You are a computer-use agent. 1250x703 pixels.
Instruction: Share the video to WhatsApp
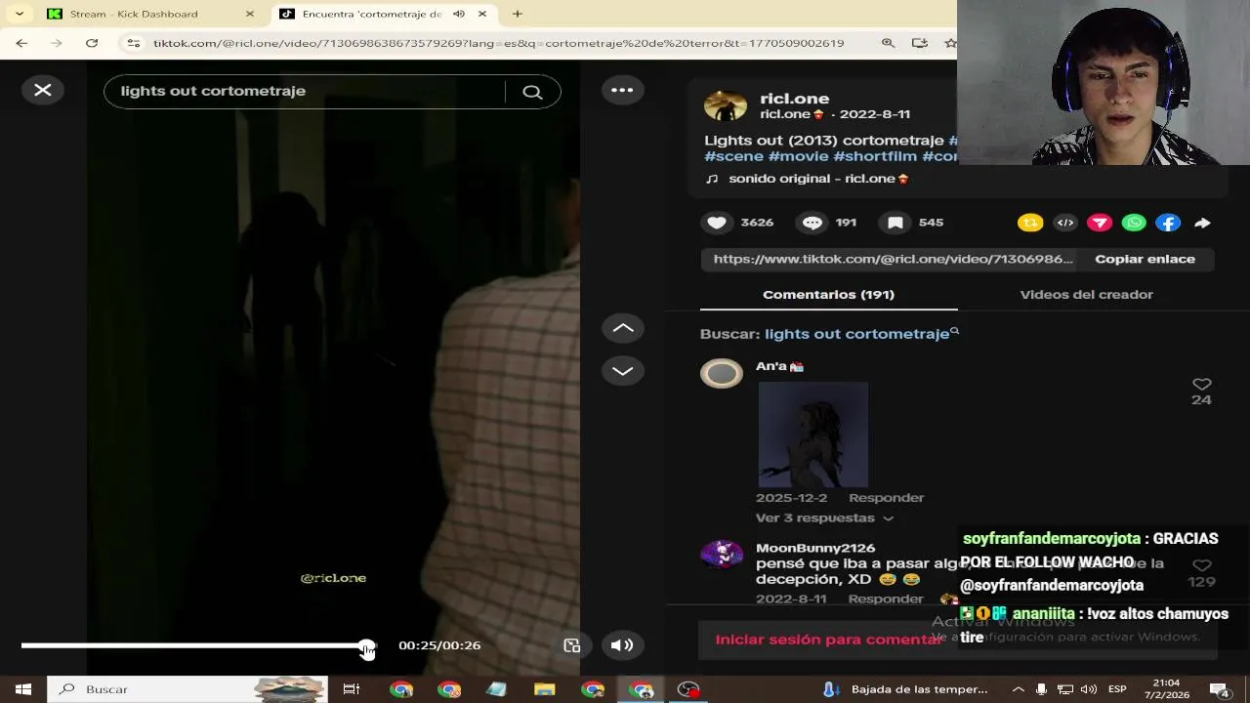point(1134,223)
